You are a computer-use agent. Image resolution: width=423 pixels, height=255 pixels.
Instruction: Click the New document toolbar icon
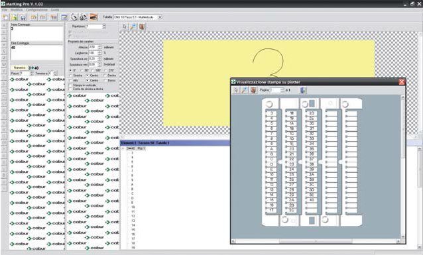tap(5, 17)
